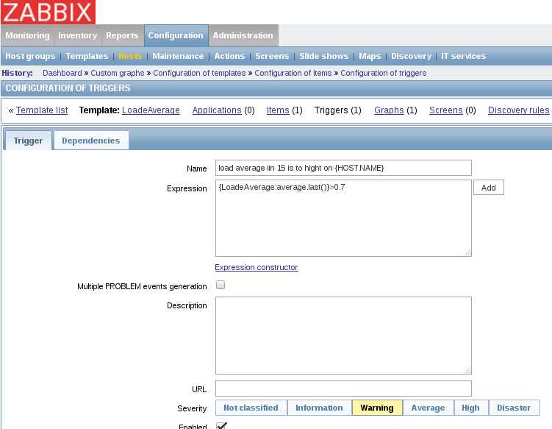552x429 pixels.
Task: Open Discovery submenu item
Action: (411, 56)
